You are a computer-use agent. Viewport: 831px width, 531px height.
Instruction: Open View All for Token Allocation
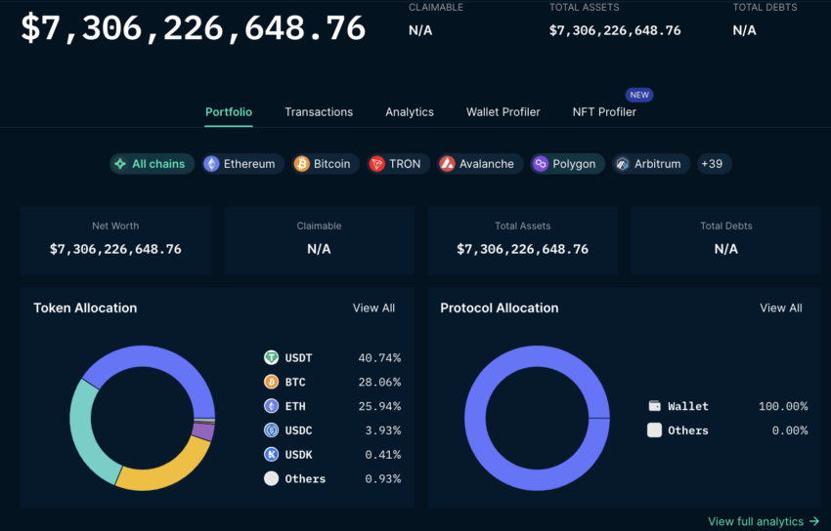click(373, 308)
